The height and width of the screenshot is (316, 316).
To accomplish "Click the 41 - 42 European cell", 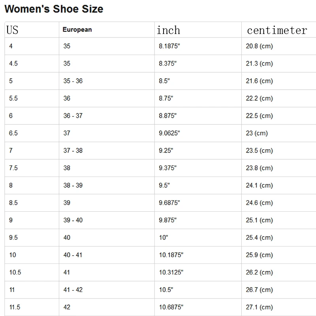I will click(73, 290).
